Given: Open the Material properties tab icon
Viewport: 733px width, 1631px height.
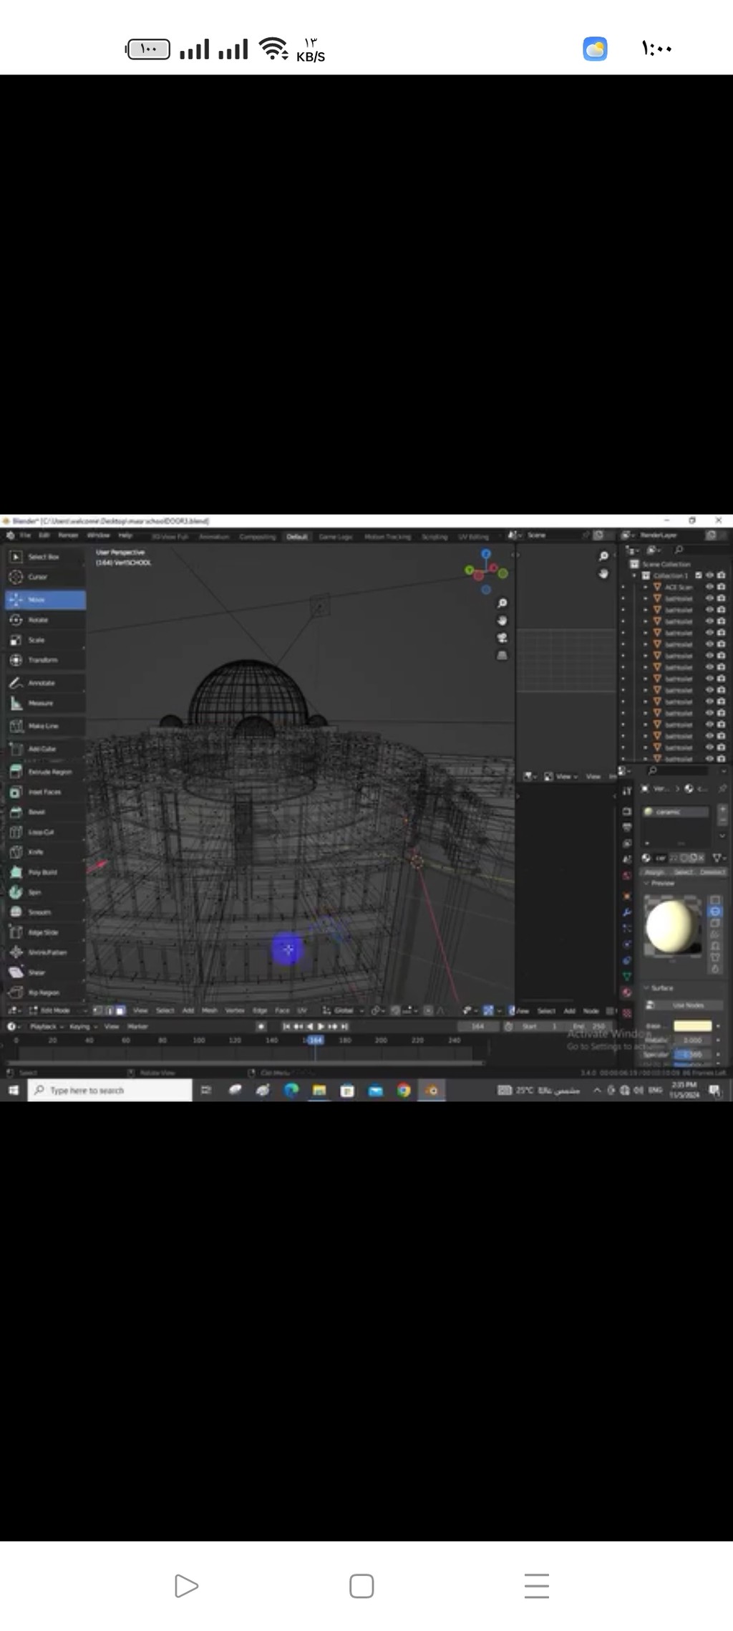Looking at the screenshot, I should [x=627, y=993].
